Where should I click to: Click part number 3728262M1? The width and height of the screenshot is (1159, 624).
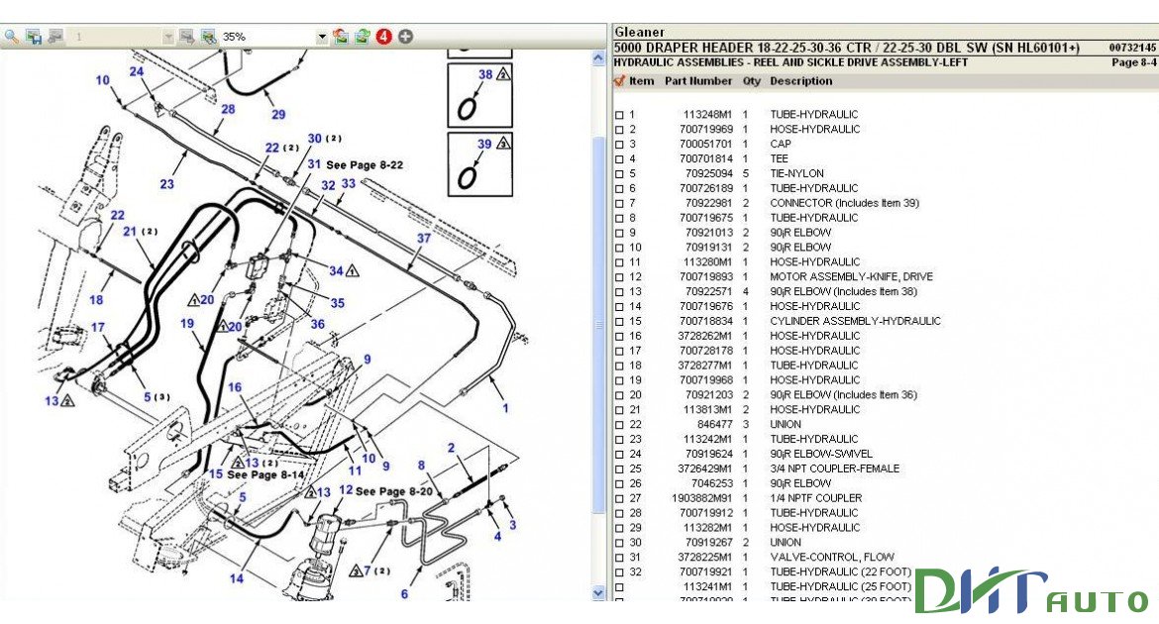pyautogui.click(x=704, y=336)
